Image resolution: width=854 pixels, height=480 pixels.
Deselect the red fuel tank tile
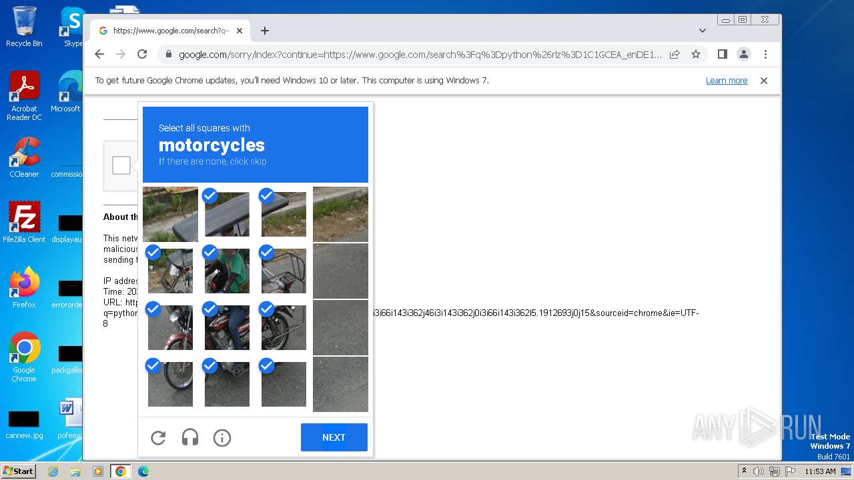coord(227,327)
